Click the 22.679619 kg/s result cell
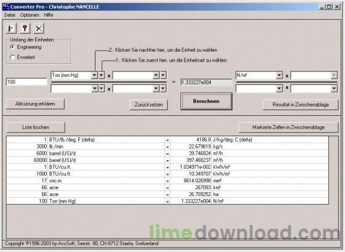The width and height of the screenshot is (345, 252). click(191, 147)
